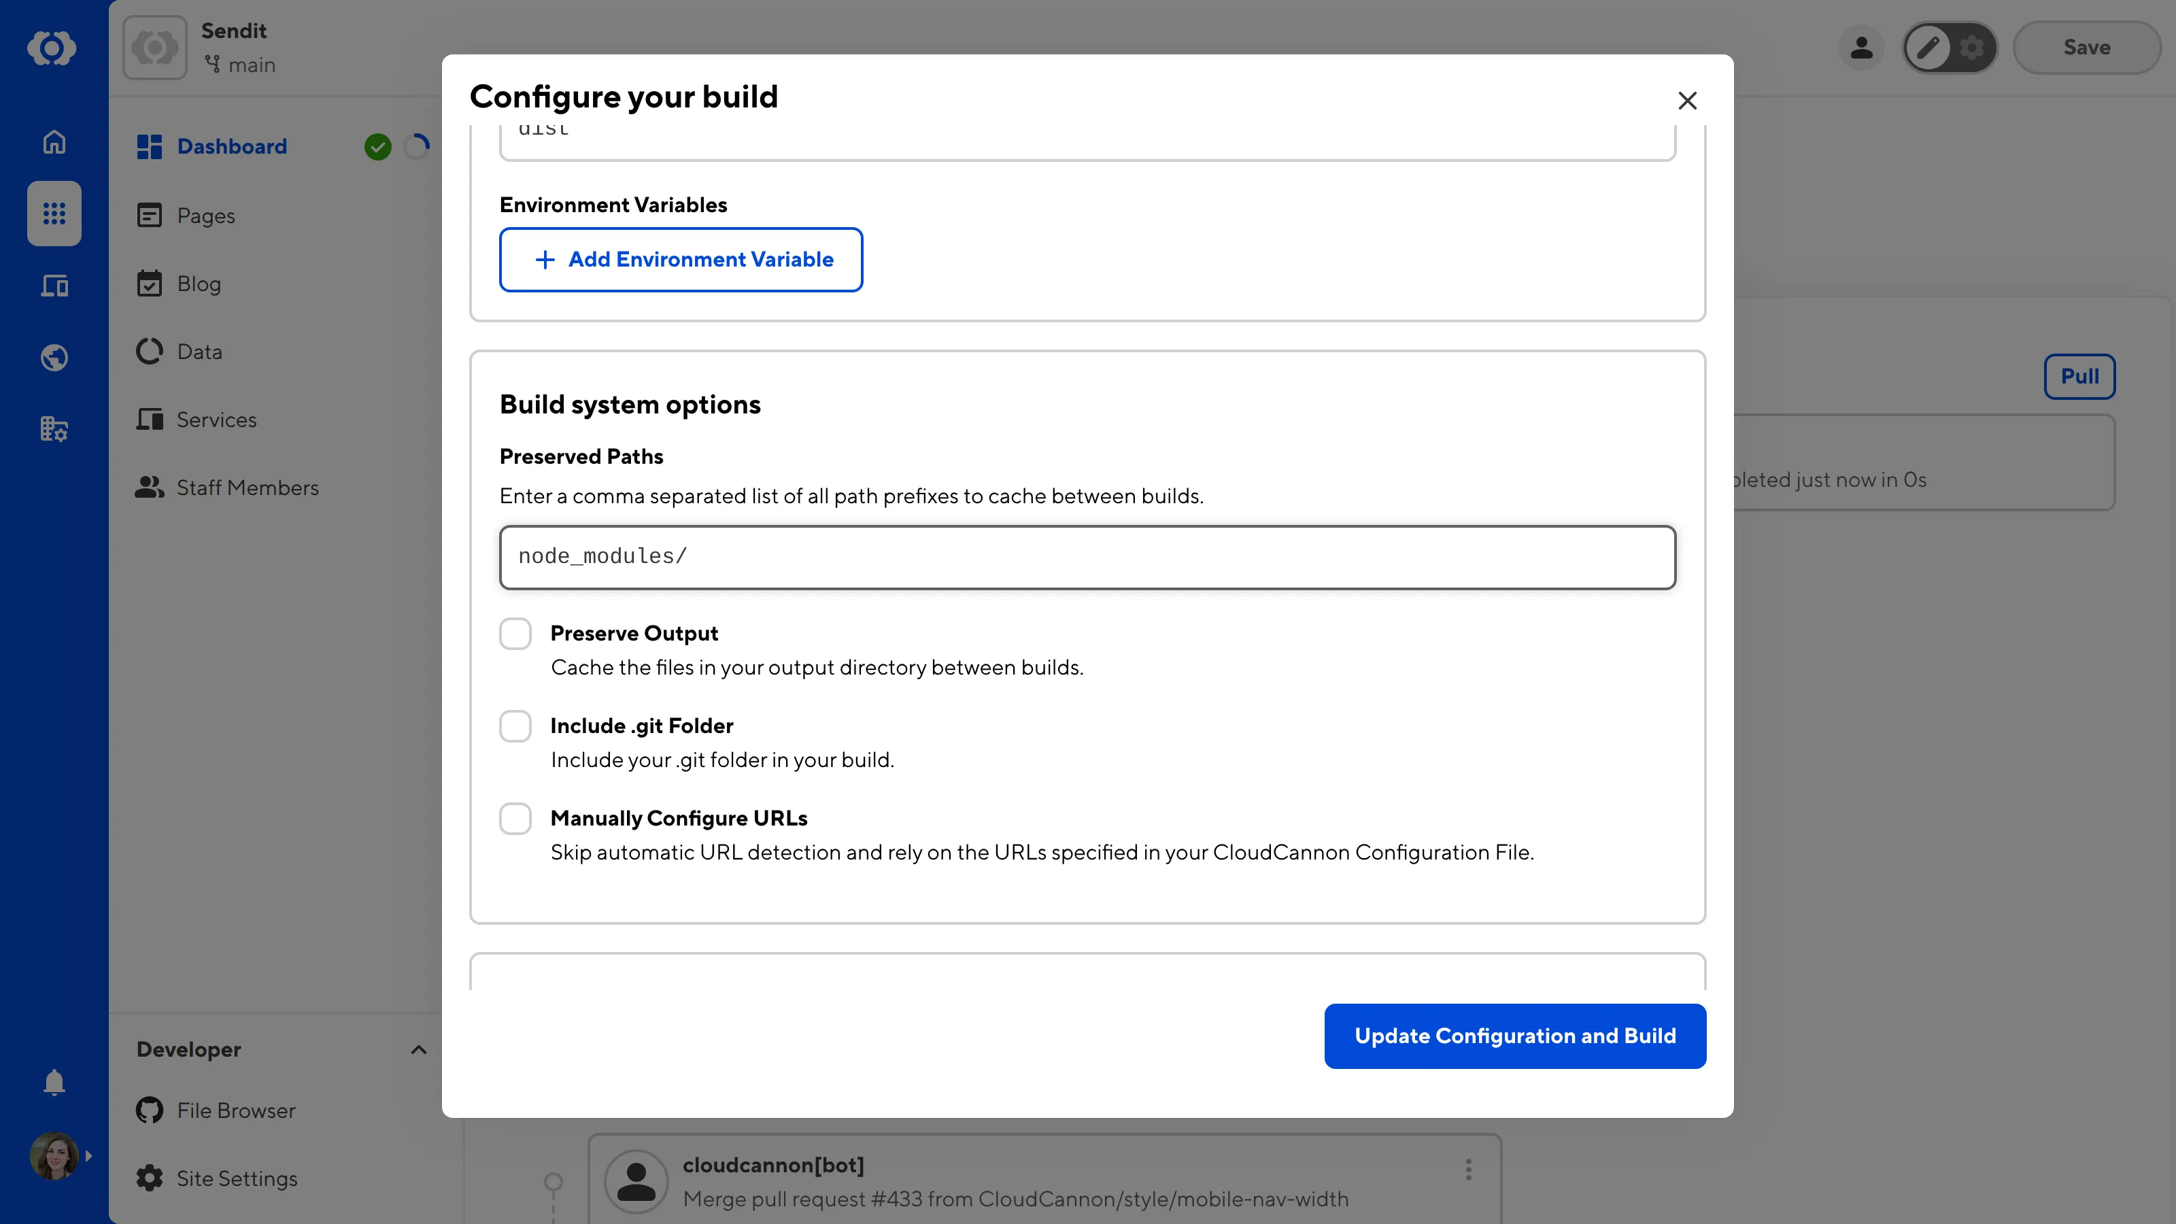The height and width of the screenshot is (1224, 2176).
Task: Switch the edit/settings mode toggle to settings
Action: pos(1973,48)
